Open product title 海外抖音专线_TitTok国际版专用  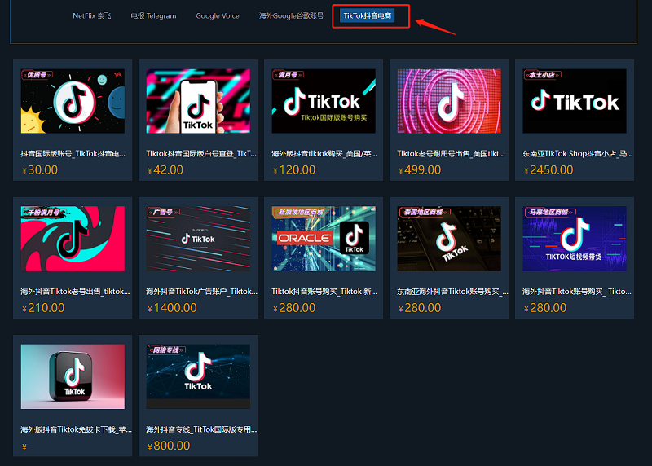201,429
